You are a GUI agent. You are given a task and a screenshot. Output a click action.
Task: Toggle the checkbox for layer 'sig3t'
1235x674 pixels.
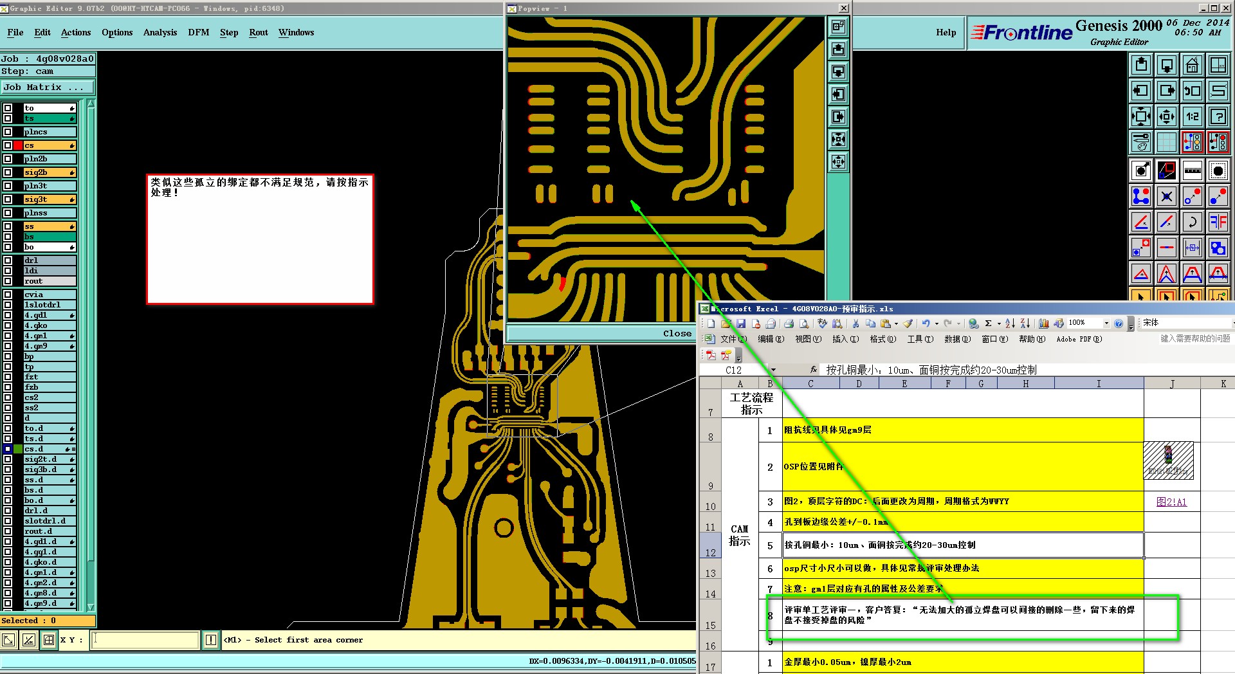(8, 199)
